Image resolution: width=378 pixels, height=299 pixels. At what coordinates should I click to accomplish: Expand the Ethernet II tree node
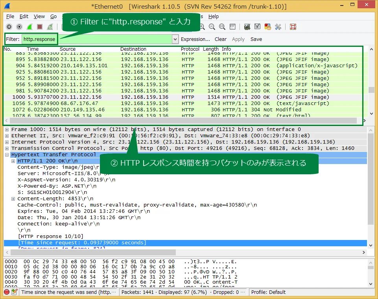tap(7, 136)
